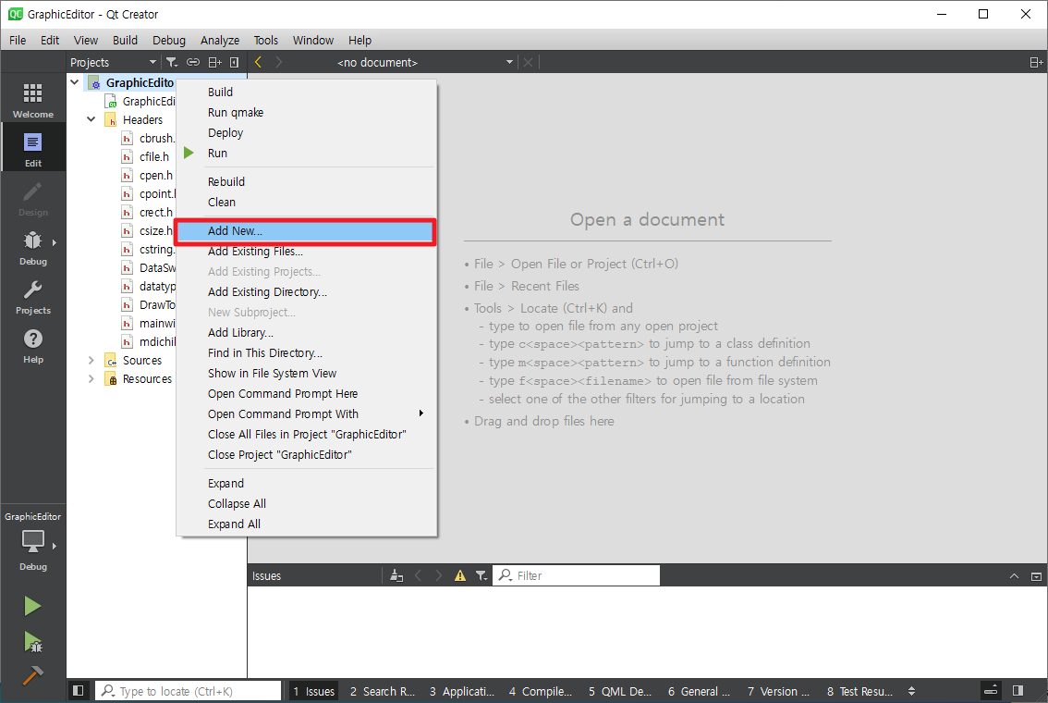Build project with hammer icon
The width and height of the screenshot is (1048, 703).
pos(32,675)
